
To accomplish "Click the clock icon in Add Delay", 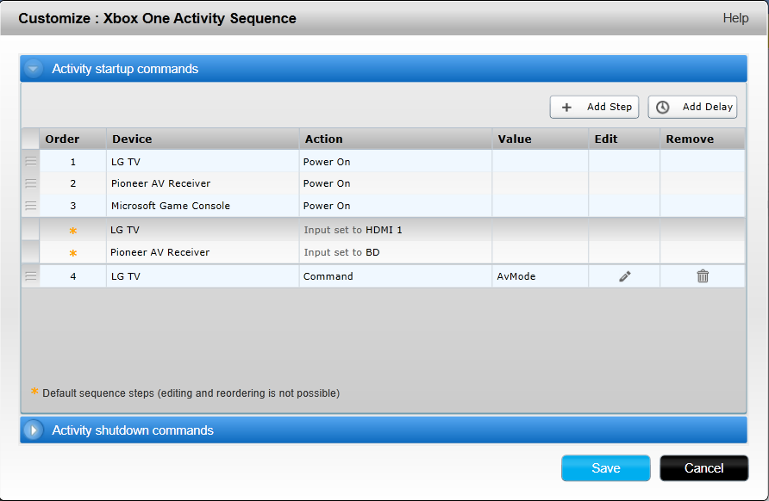I will 662,108.
